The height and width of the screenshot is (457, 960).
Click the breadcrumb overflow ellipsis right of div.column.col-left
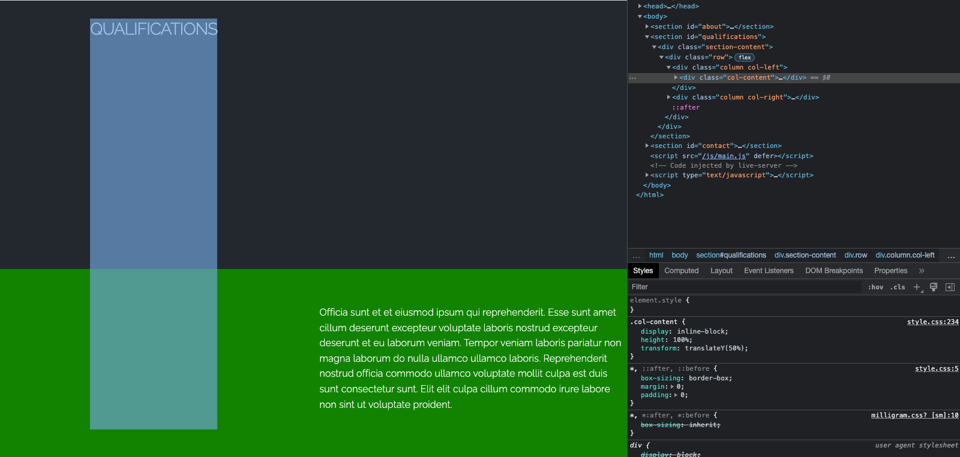[951, 256]
